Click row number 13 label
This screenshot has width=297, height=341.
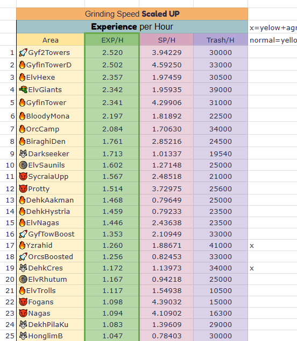click(x=10, y=200)
